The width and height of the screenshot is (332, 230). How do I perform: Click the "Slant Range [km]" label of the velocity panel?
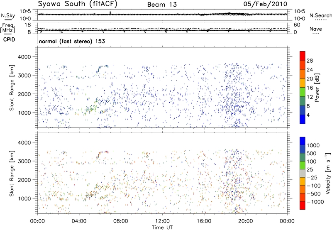coord(12,173)
